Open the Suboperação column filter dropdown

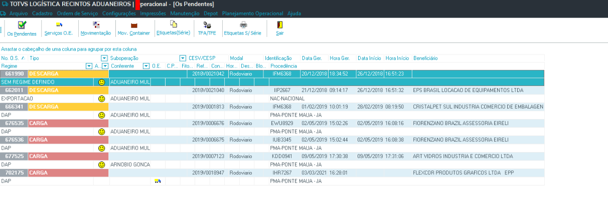(183, 58)
